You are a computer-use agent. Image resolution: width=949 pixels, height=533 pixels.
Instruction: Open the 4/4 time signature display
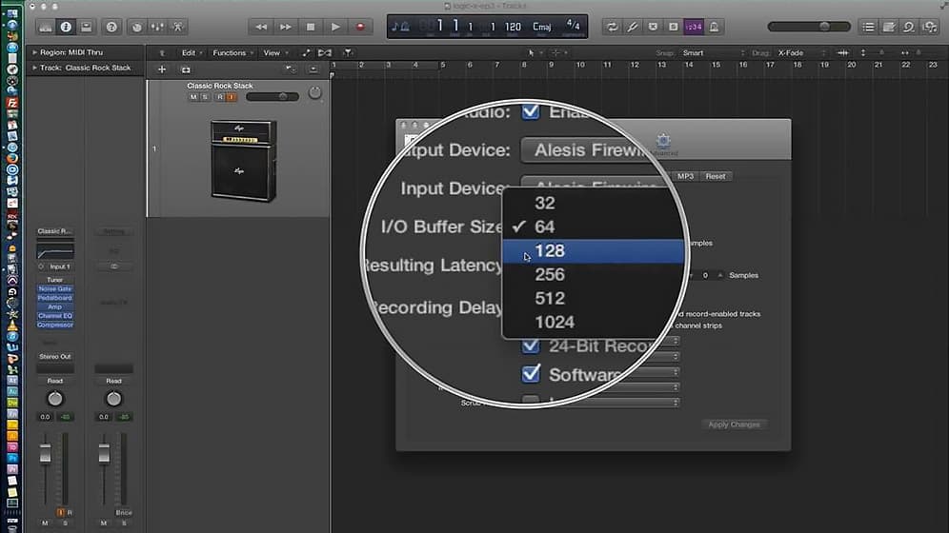[574, 26]
